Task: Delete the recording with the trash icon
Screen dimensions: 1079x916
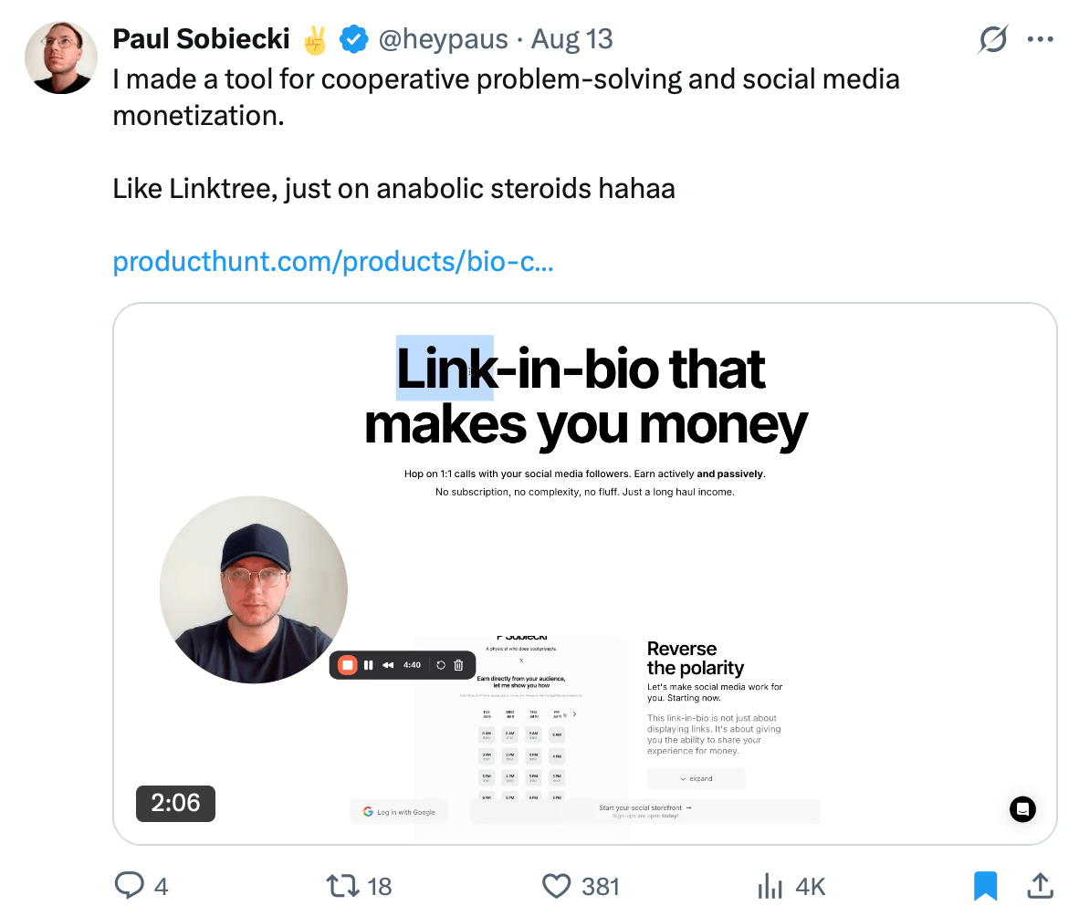Action: point(458,665)
